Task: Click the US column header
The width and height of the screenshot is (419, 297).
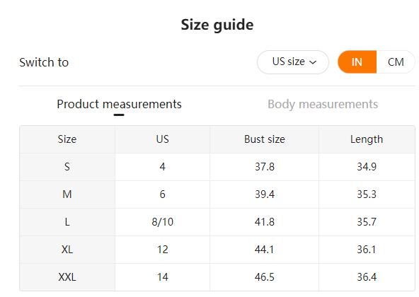Action: 163,139
